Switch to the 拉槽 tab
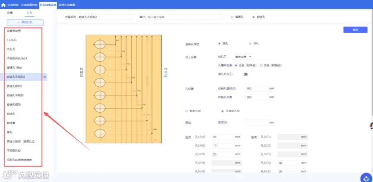373x182 pixels. [10, 13]
